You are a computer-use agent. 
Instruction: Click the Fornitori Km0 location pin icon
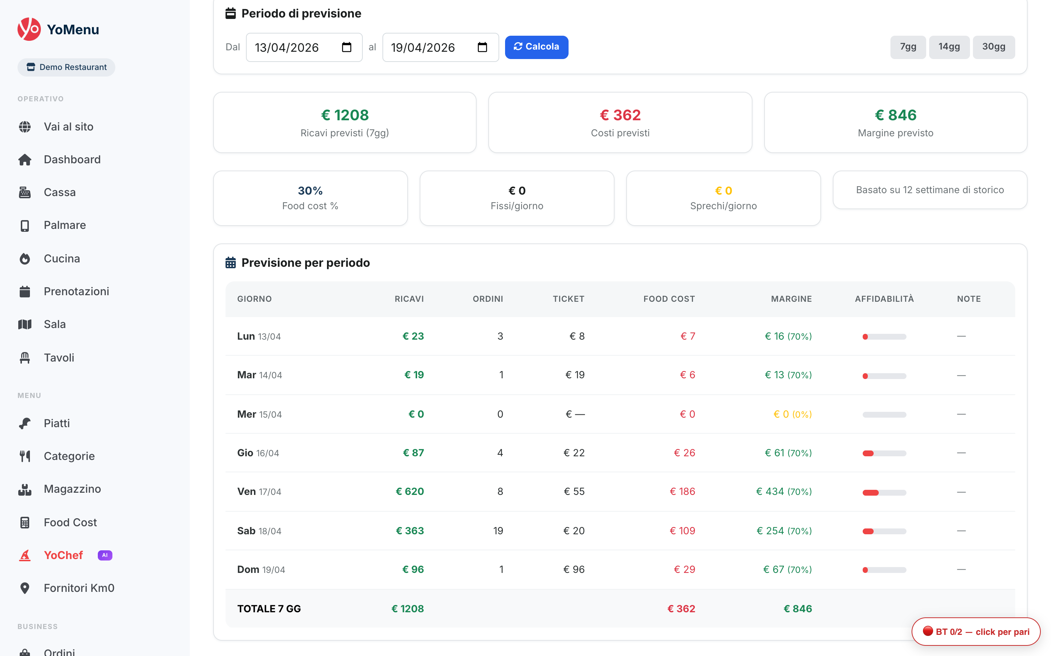[x=25, y=588]
